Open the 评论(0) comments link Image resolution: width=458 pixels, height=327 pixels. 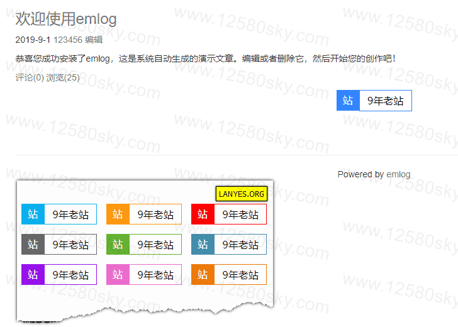30,78
